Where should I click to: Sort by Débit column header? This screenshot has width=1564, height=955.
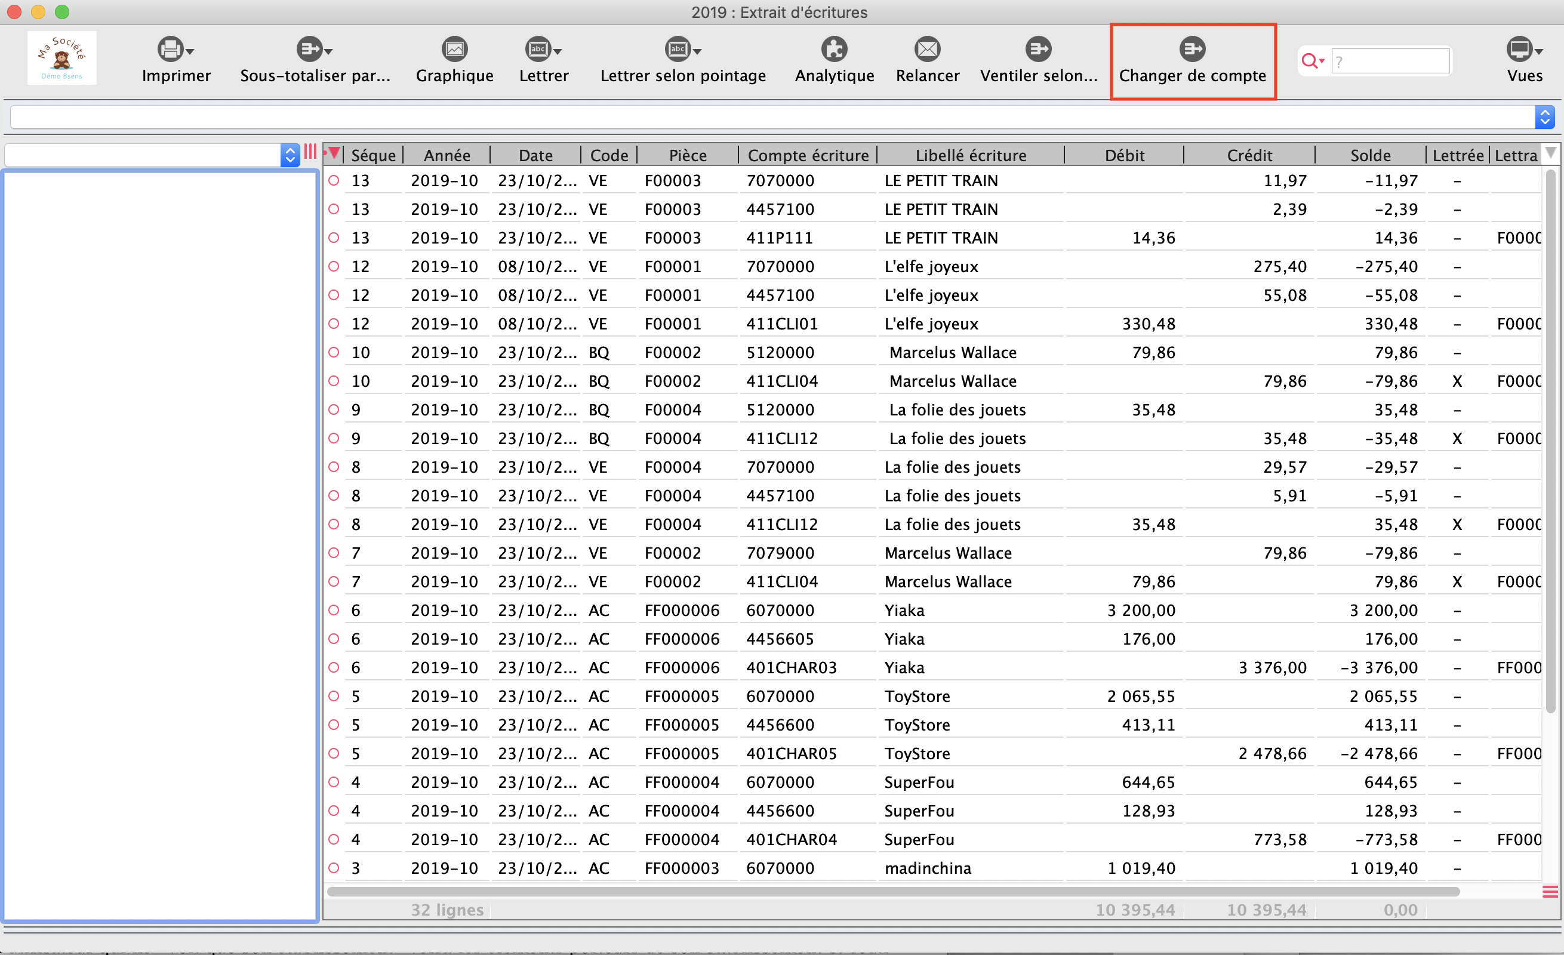pos(1124,155)
